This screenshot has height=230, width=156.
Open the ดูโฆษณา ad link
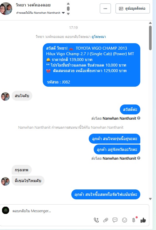point(99,37)
